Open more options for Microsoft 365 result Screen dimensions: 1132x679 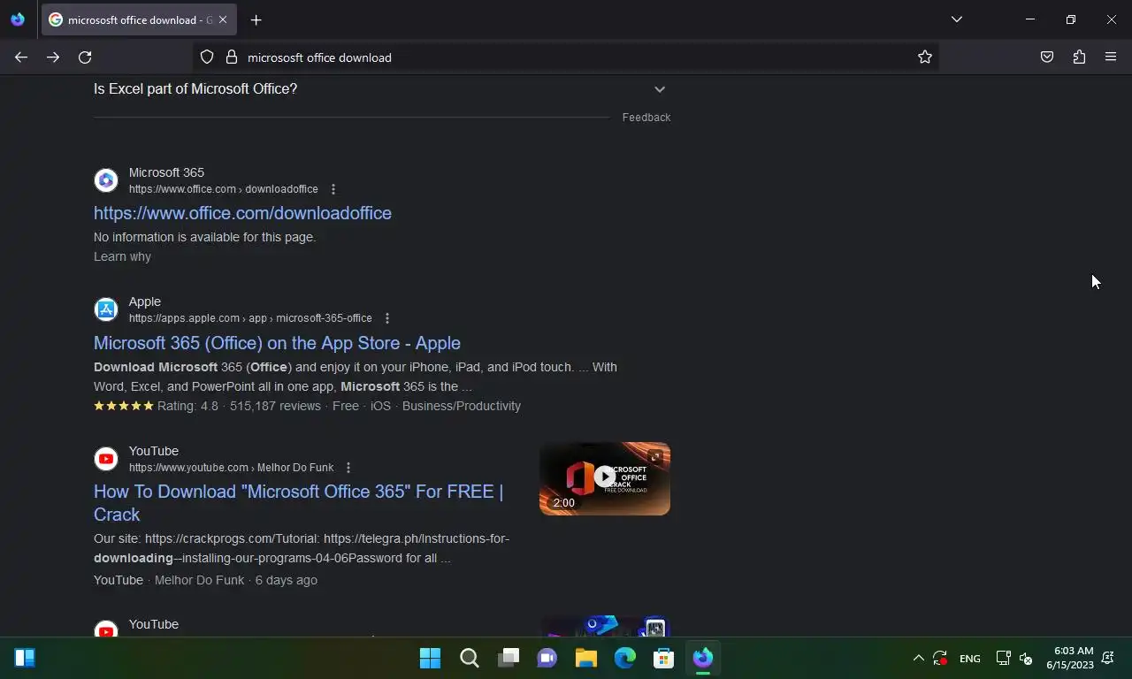(x=333, y=189)
